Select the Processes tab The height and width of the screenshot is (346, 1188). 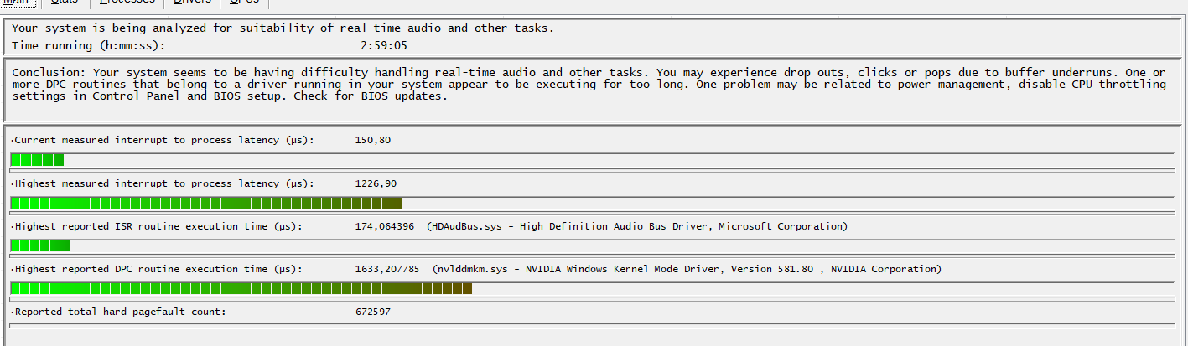click(127, 3)
